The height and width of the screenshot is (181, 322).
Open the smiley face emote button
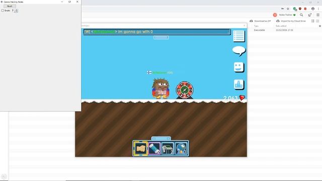[x=238, y=67]
